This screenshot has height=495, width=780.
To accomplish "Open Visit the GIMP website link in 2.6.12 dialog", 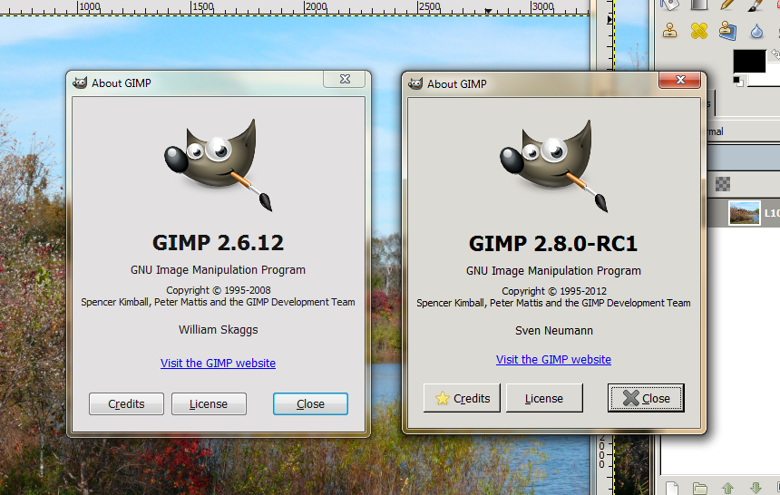I will tap(218, 364).
